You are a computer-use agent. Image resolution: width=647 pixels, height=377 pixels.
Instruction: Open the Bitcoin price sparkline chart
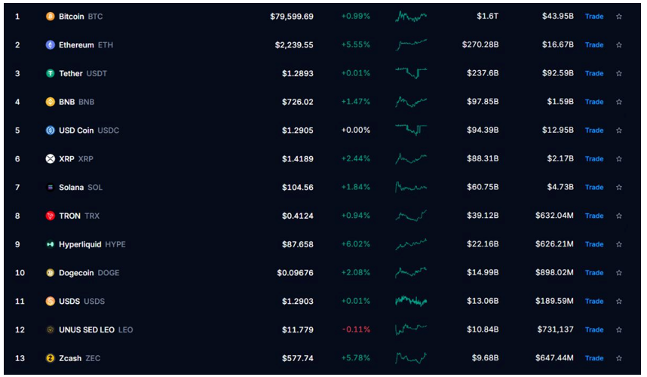411,17
